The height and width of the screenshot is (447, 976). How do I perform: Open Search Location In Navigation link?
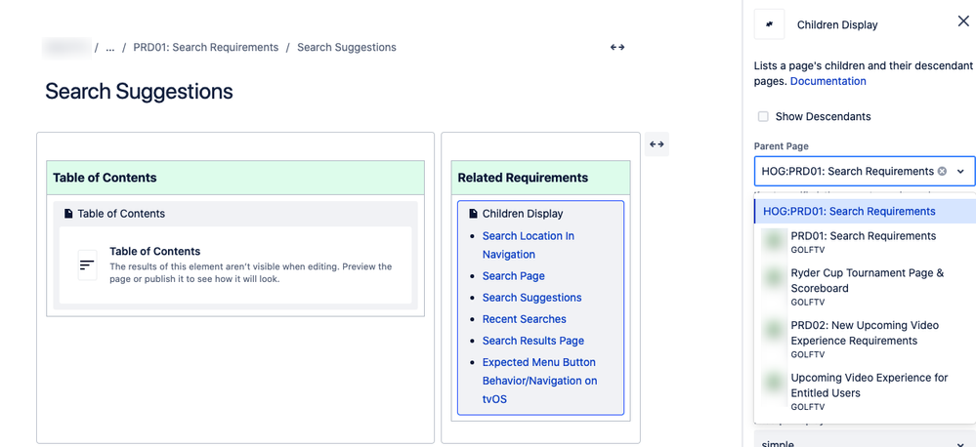[x=529, y=245]
